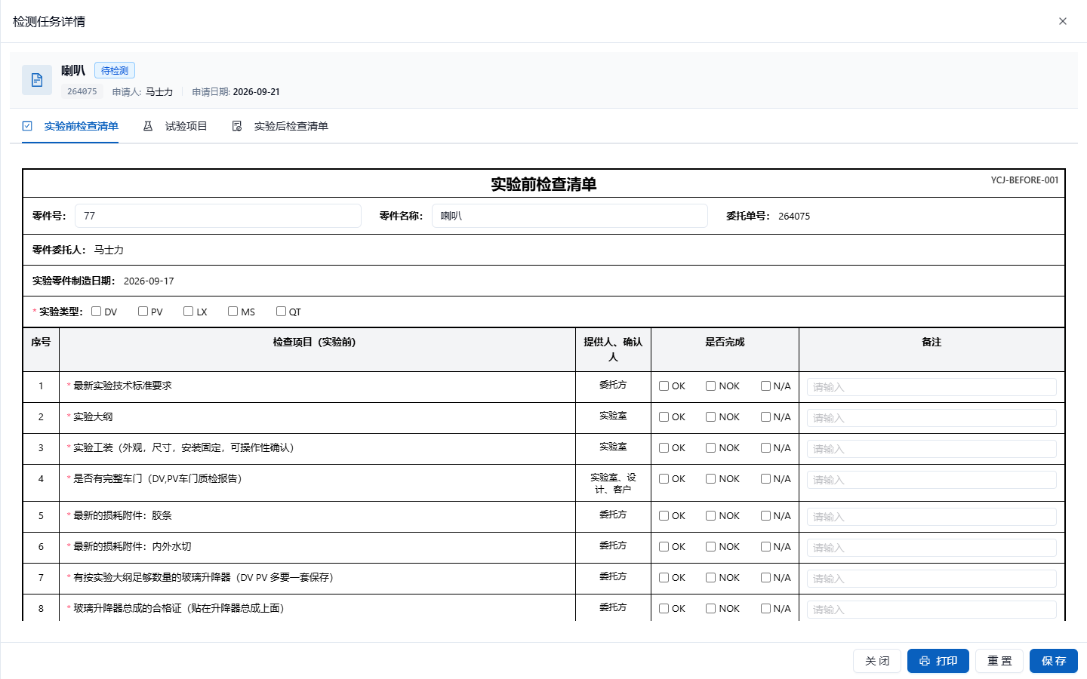Click the flask icon on 试验项目 tab

[148, 126]
